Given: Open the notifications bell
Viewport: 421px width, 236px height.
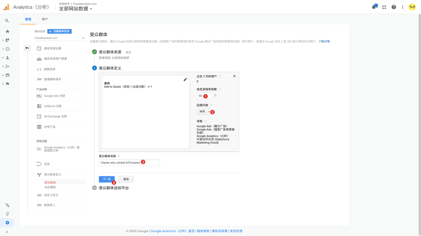Looking at the screenshot, I should [374, 7].
